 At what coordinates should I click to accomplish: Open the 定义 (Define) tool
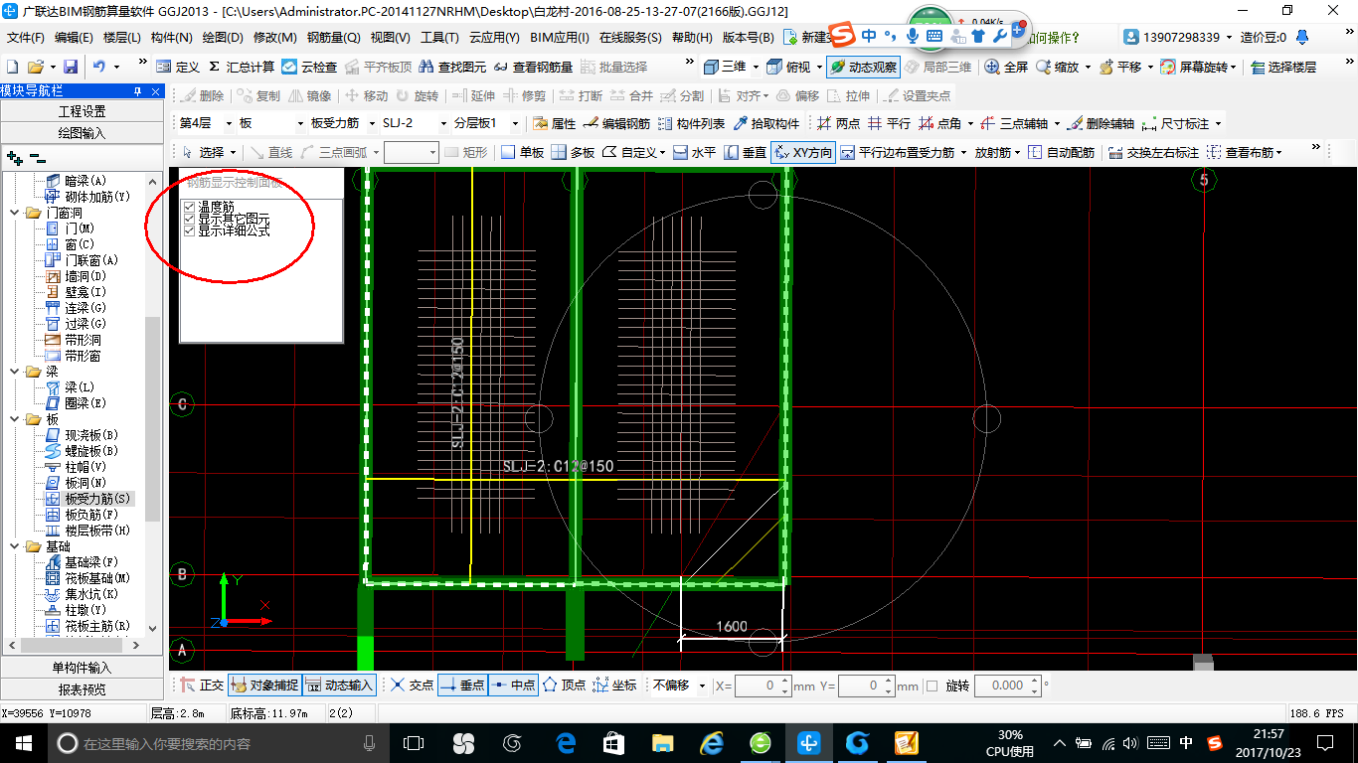178,67
